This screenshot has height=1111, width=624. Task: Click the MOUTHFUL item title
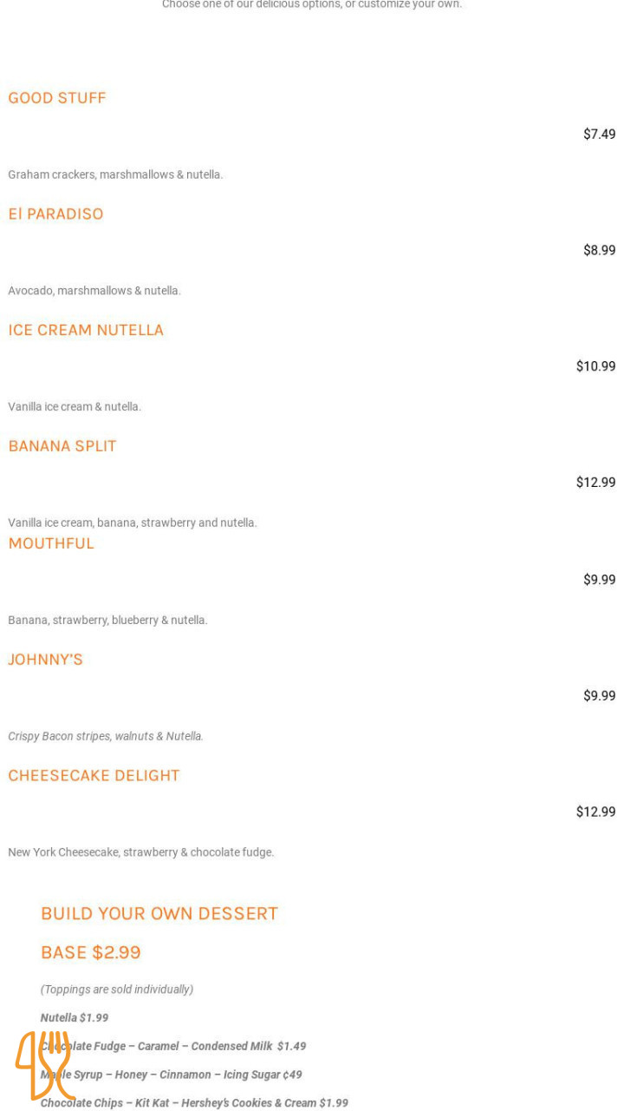(x=51, y=543)
